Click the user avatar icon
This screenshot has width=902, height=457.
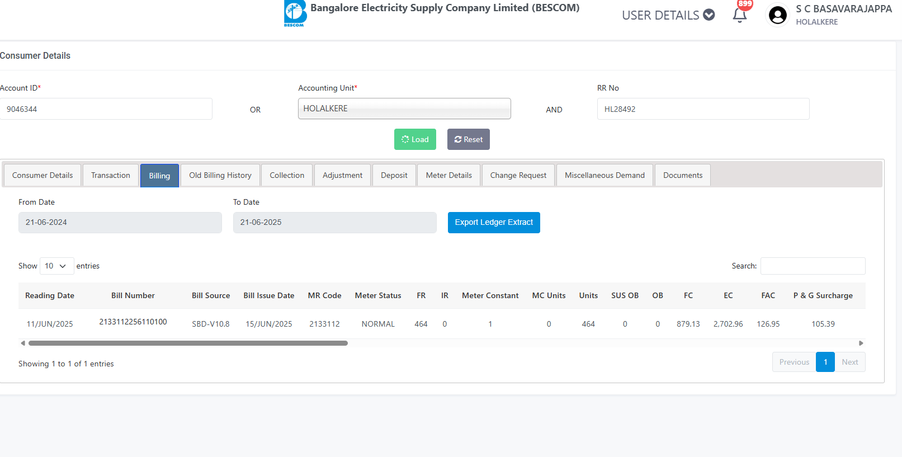pos(777,15)
